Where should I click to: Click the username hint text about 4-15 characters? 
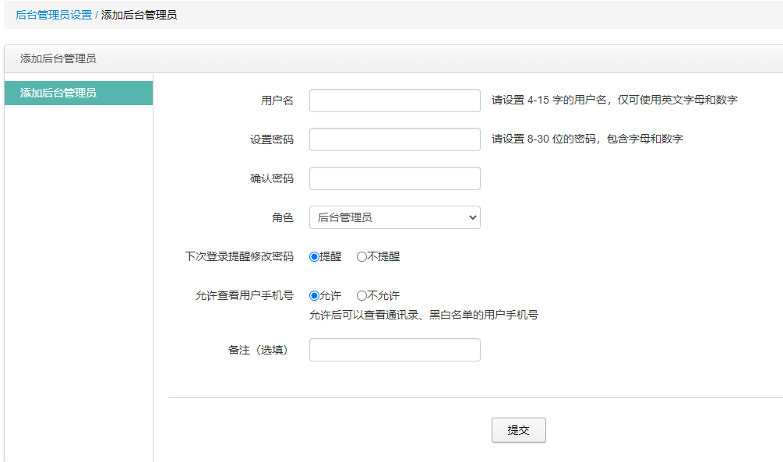click(614, 100)
